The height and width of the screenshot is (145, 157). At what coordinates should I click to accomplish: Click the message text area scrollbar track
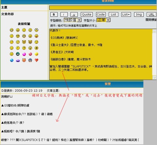pyautogui.click(x=154, y=54)
